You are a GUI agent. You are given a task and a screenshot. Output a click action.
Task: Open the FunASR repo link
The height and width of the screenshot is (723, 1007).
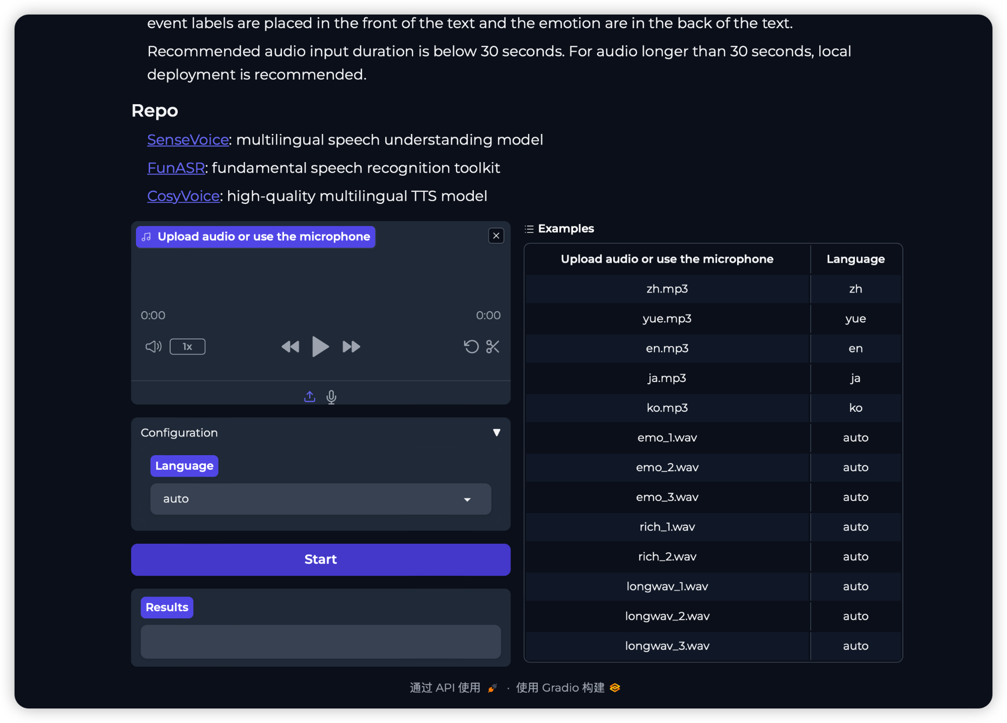[x=176, y=168]
